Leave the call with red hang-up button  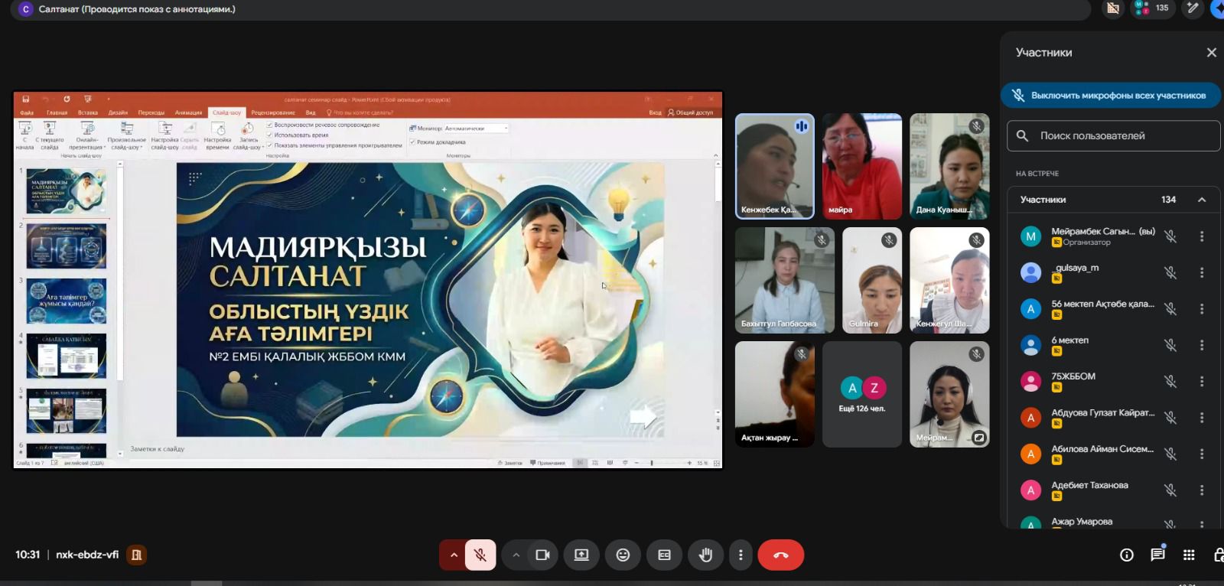(780, 555)
